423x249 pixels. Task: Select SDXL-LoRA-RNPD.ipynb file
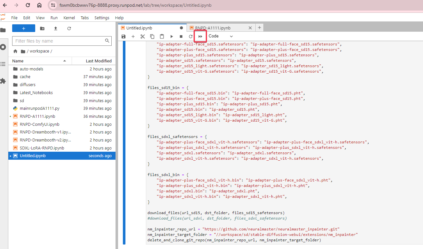coord(62,148)
